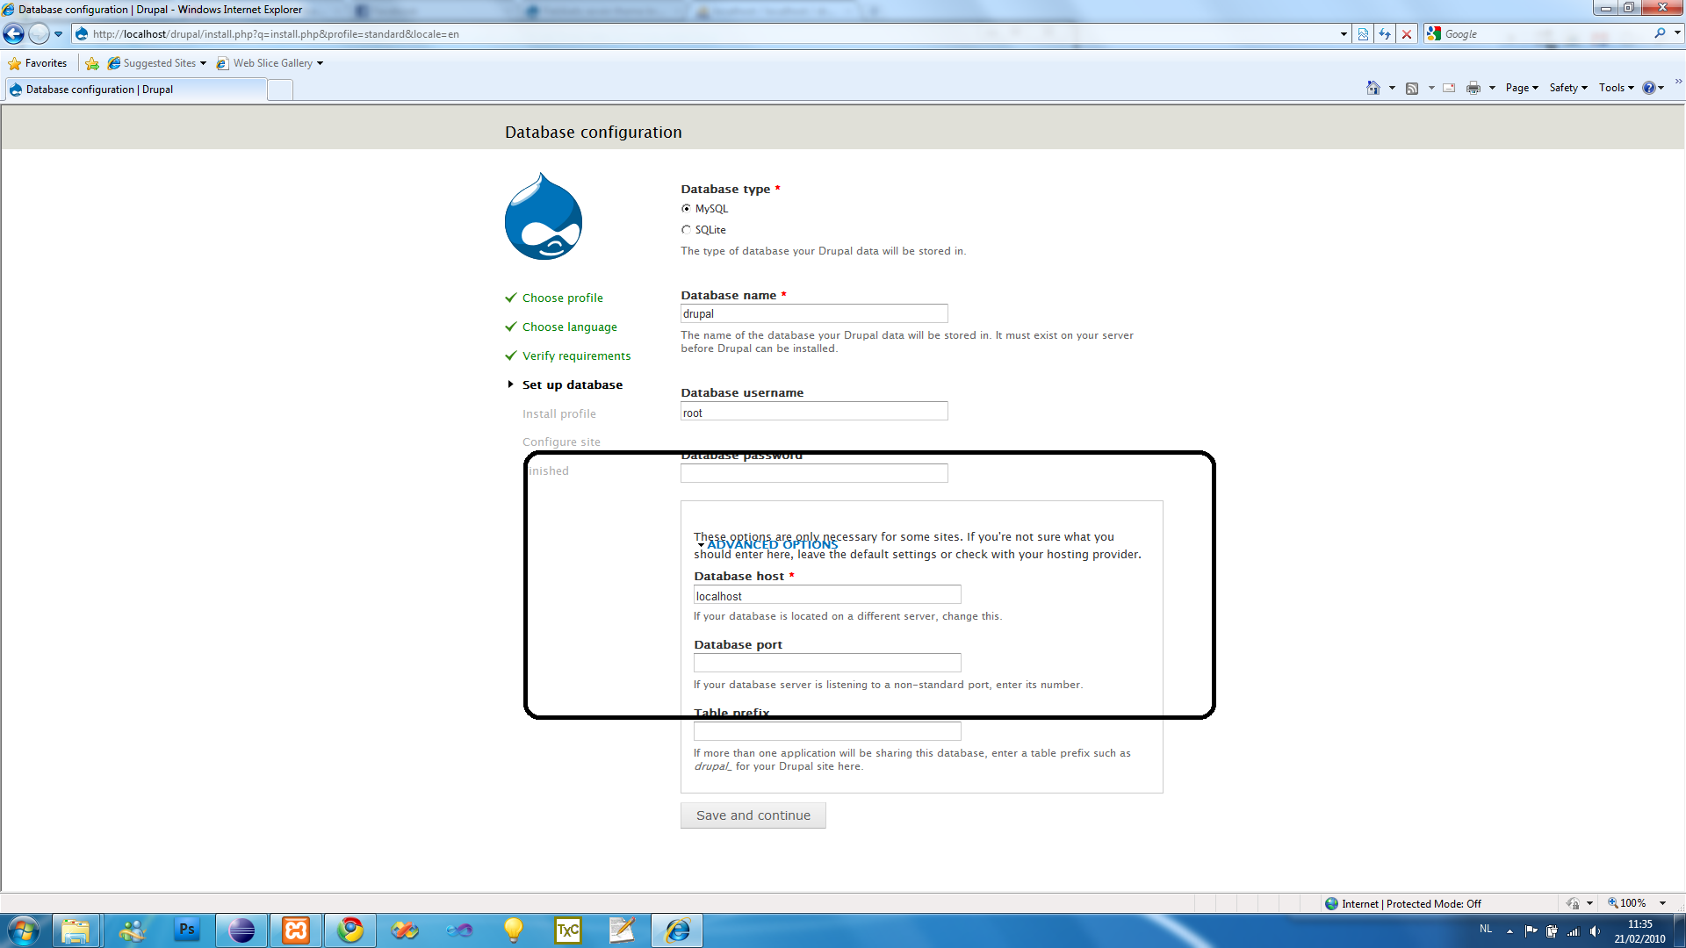This screenshot has width=1686, height=948.
Task: Open the Tools menu
Action: pos(1616,88)
